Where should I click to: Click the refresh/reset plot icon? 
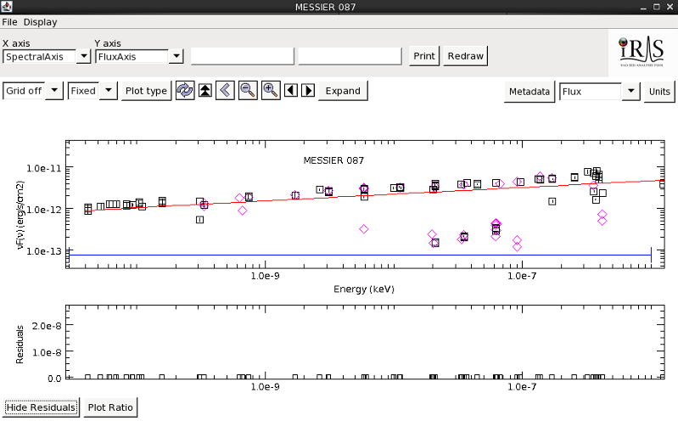coord(185,91)
